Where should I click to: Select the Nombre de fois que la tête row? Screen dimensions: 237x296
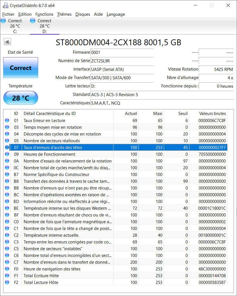click(x=116, y=229)
